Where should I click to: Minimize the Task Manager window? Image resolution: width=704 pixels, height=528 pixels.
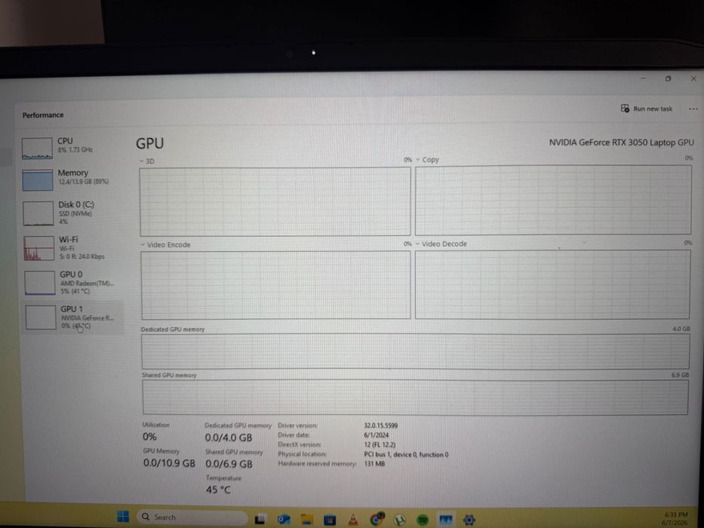click(x=644, y=78)
